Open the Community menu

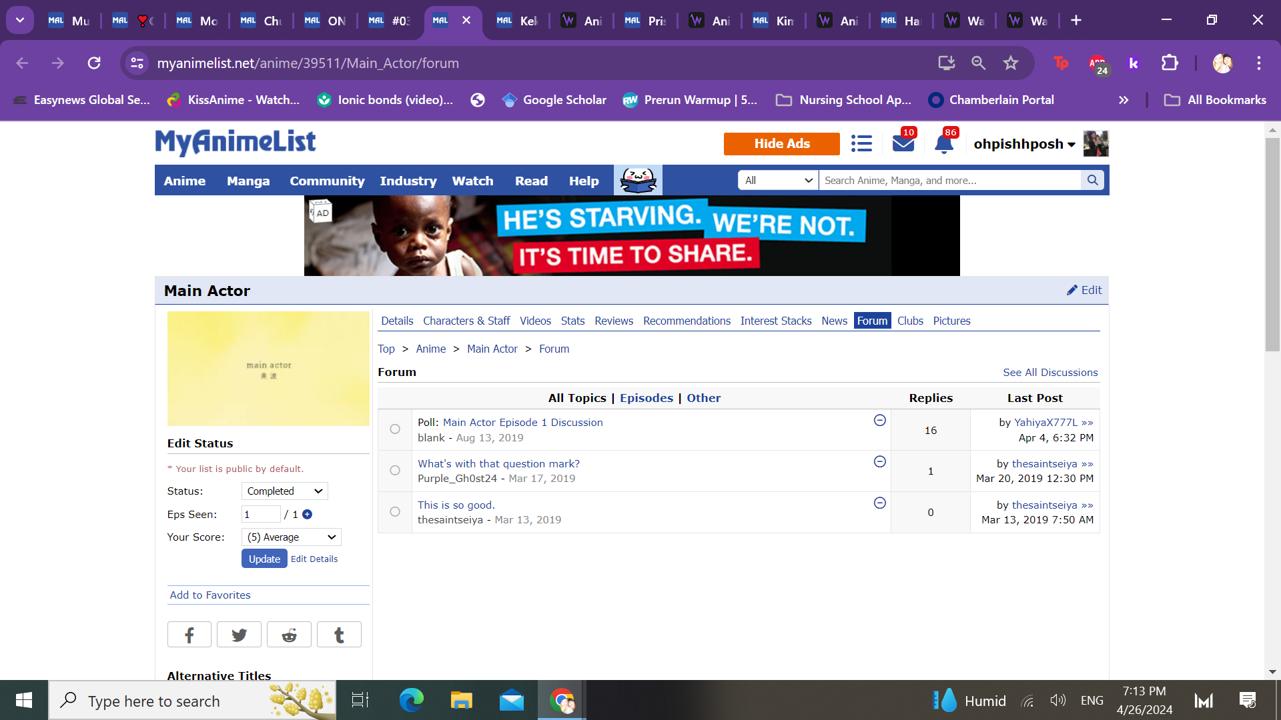pyautogui.click(x=327, y=181)
